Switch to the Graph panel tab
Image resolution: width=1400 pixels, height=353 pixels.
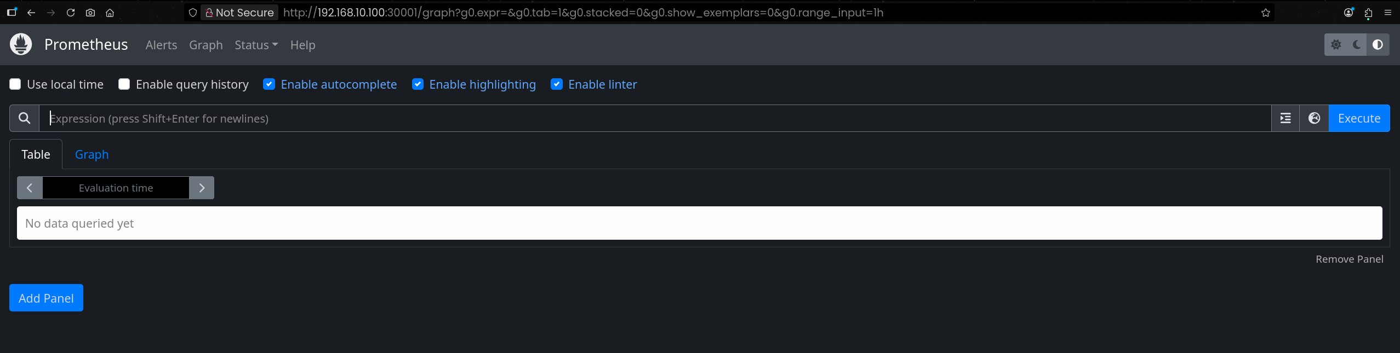tap(92, 154)
